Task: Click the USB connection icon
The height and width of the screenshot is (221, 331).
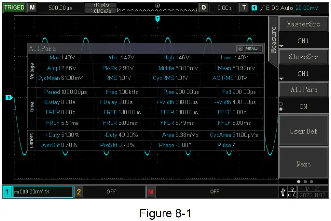Action: (x=283, y=192)
